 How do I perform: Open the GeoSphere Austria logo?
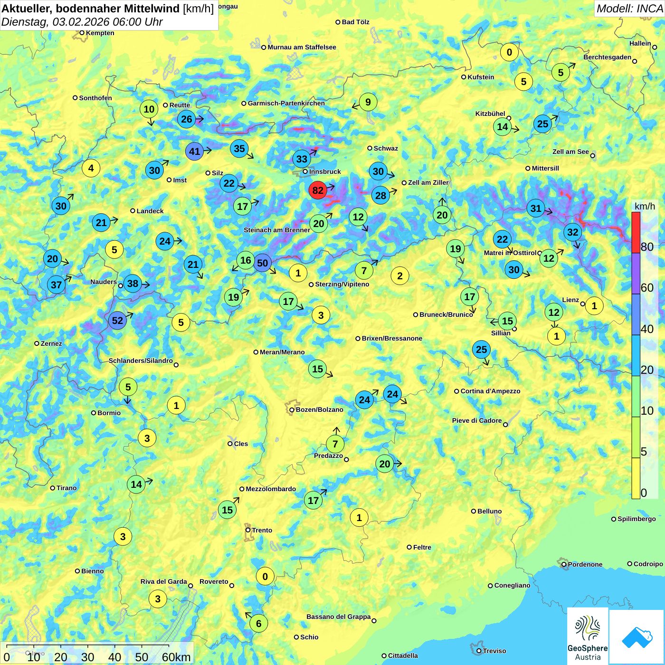click(x=588, y=637)
